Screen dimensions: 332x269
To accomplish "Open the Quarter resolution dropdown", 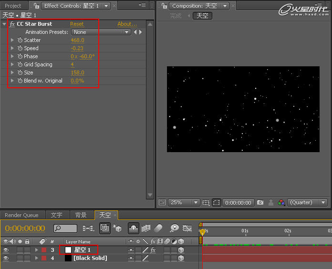I will [x=308, y=203].
